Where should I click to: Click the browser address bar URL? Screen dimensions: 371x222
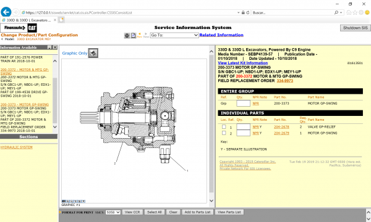(x=79, y=12)
